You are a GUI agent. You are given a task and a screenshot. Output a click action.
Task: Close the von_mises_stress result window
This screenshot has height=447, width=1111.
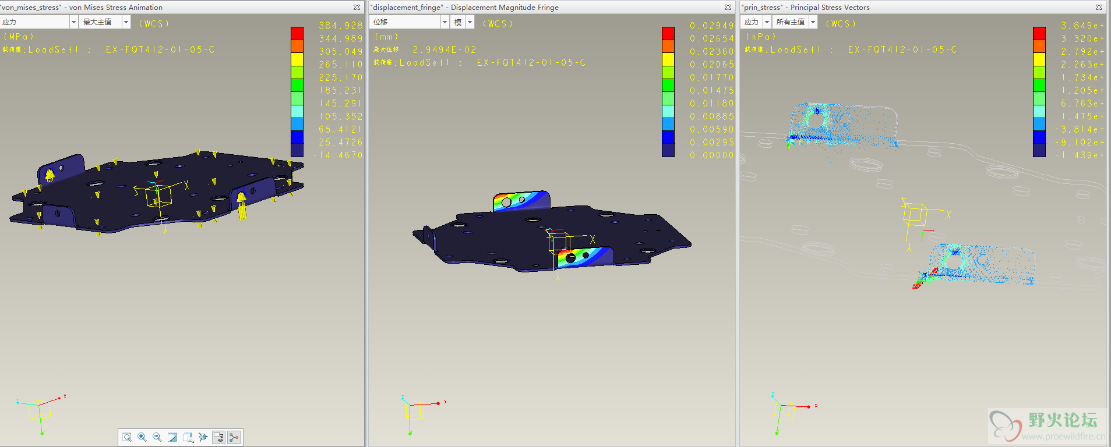click(357, 8)
